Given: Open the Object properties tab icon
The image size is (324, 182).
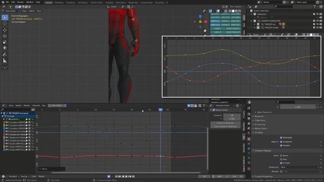Looking at the screenshot, I should (x=249, y=139).
